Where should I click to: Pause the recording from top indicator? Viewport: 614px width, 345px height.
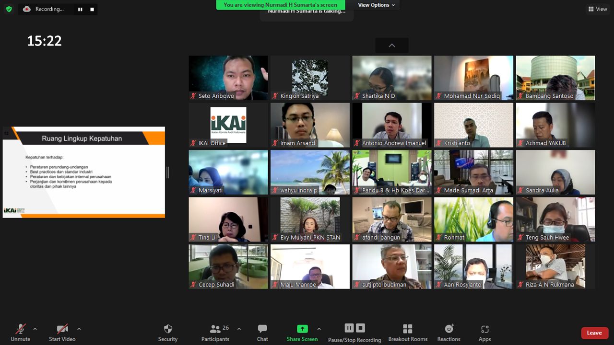click(80, 9)
